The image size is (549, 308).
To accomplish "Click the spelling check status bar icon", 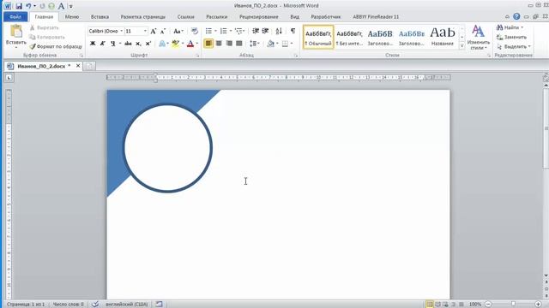I will coord(95,305).
